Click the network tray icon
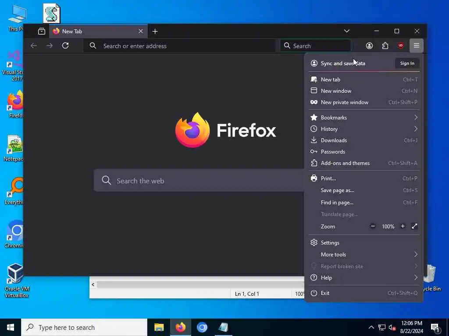 click(382, 327)
